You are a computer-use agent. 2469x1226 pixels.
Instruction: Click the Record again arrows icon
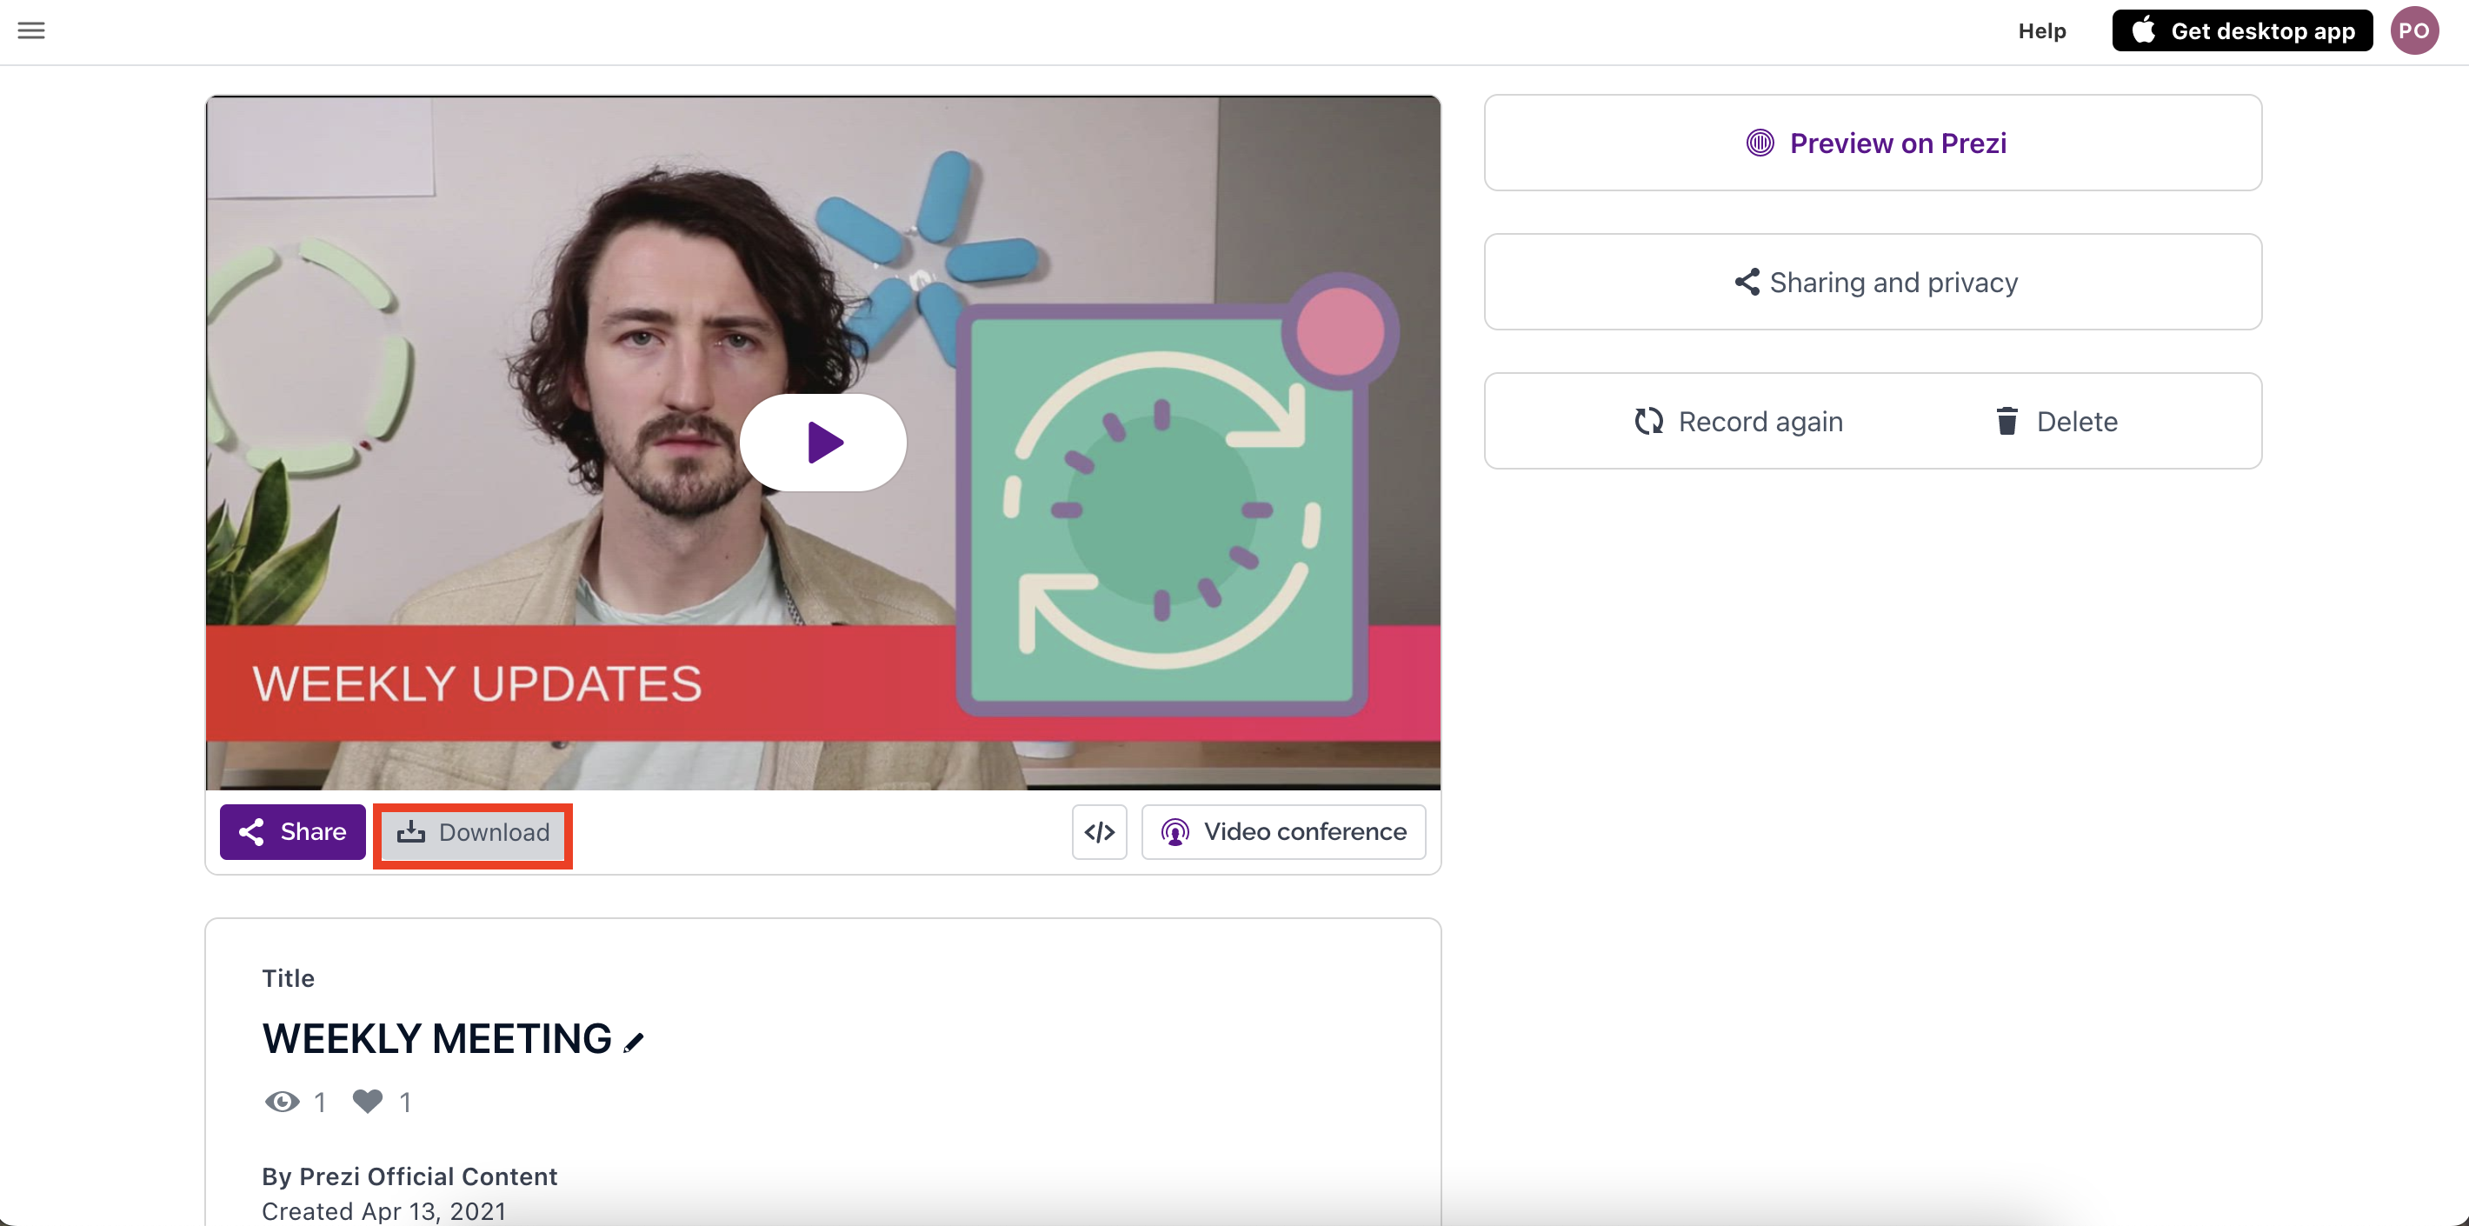[x=1648, y=422]
